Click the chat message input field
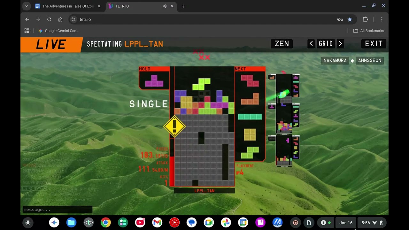409x230 pixels. 57,210
